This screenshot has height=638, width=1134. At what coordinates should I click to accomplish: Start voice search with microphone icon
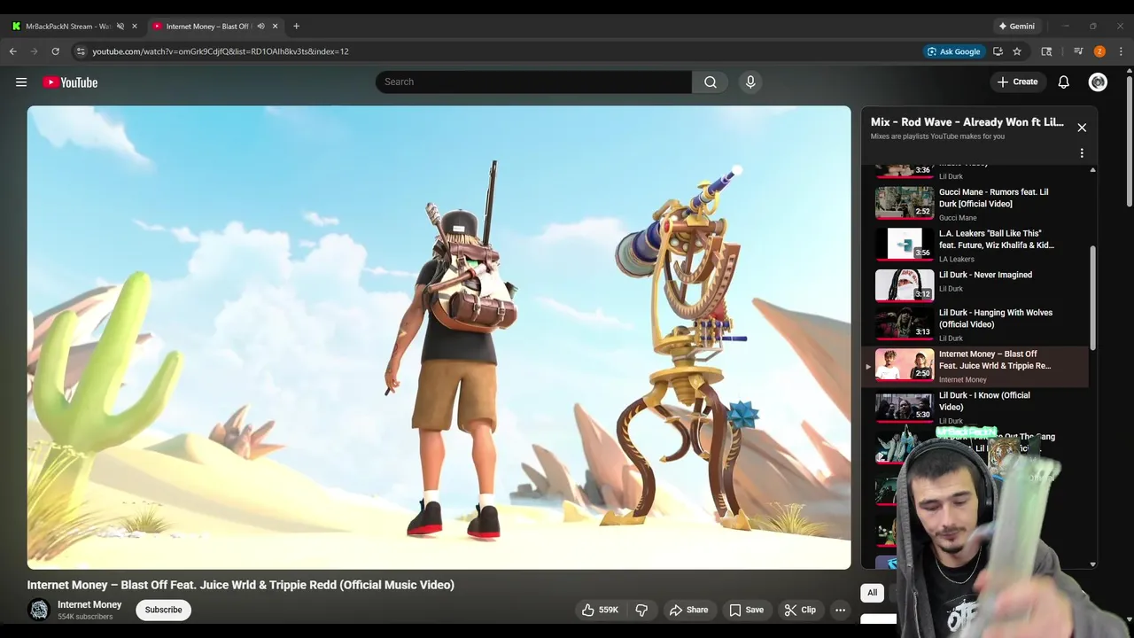[x=750, y=82]
